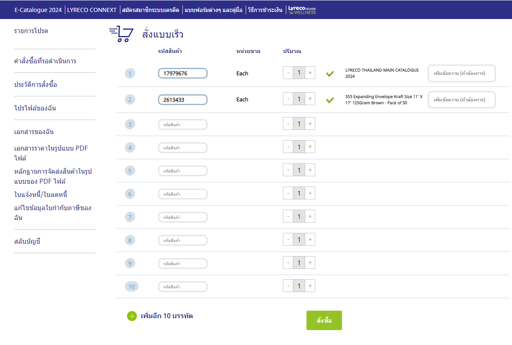Click product code field containing 17979676
This screenshot has height=345, width=512.
tap(183, 73)
